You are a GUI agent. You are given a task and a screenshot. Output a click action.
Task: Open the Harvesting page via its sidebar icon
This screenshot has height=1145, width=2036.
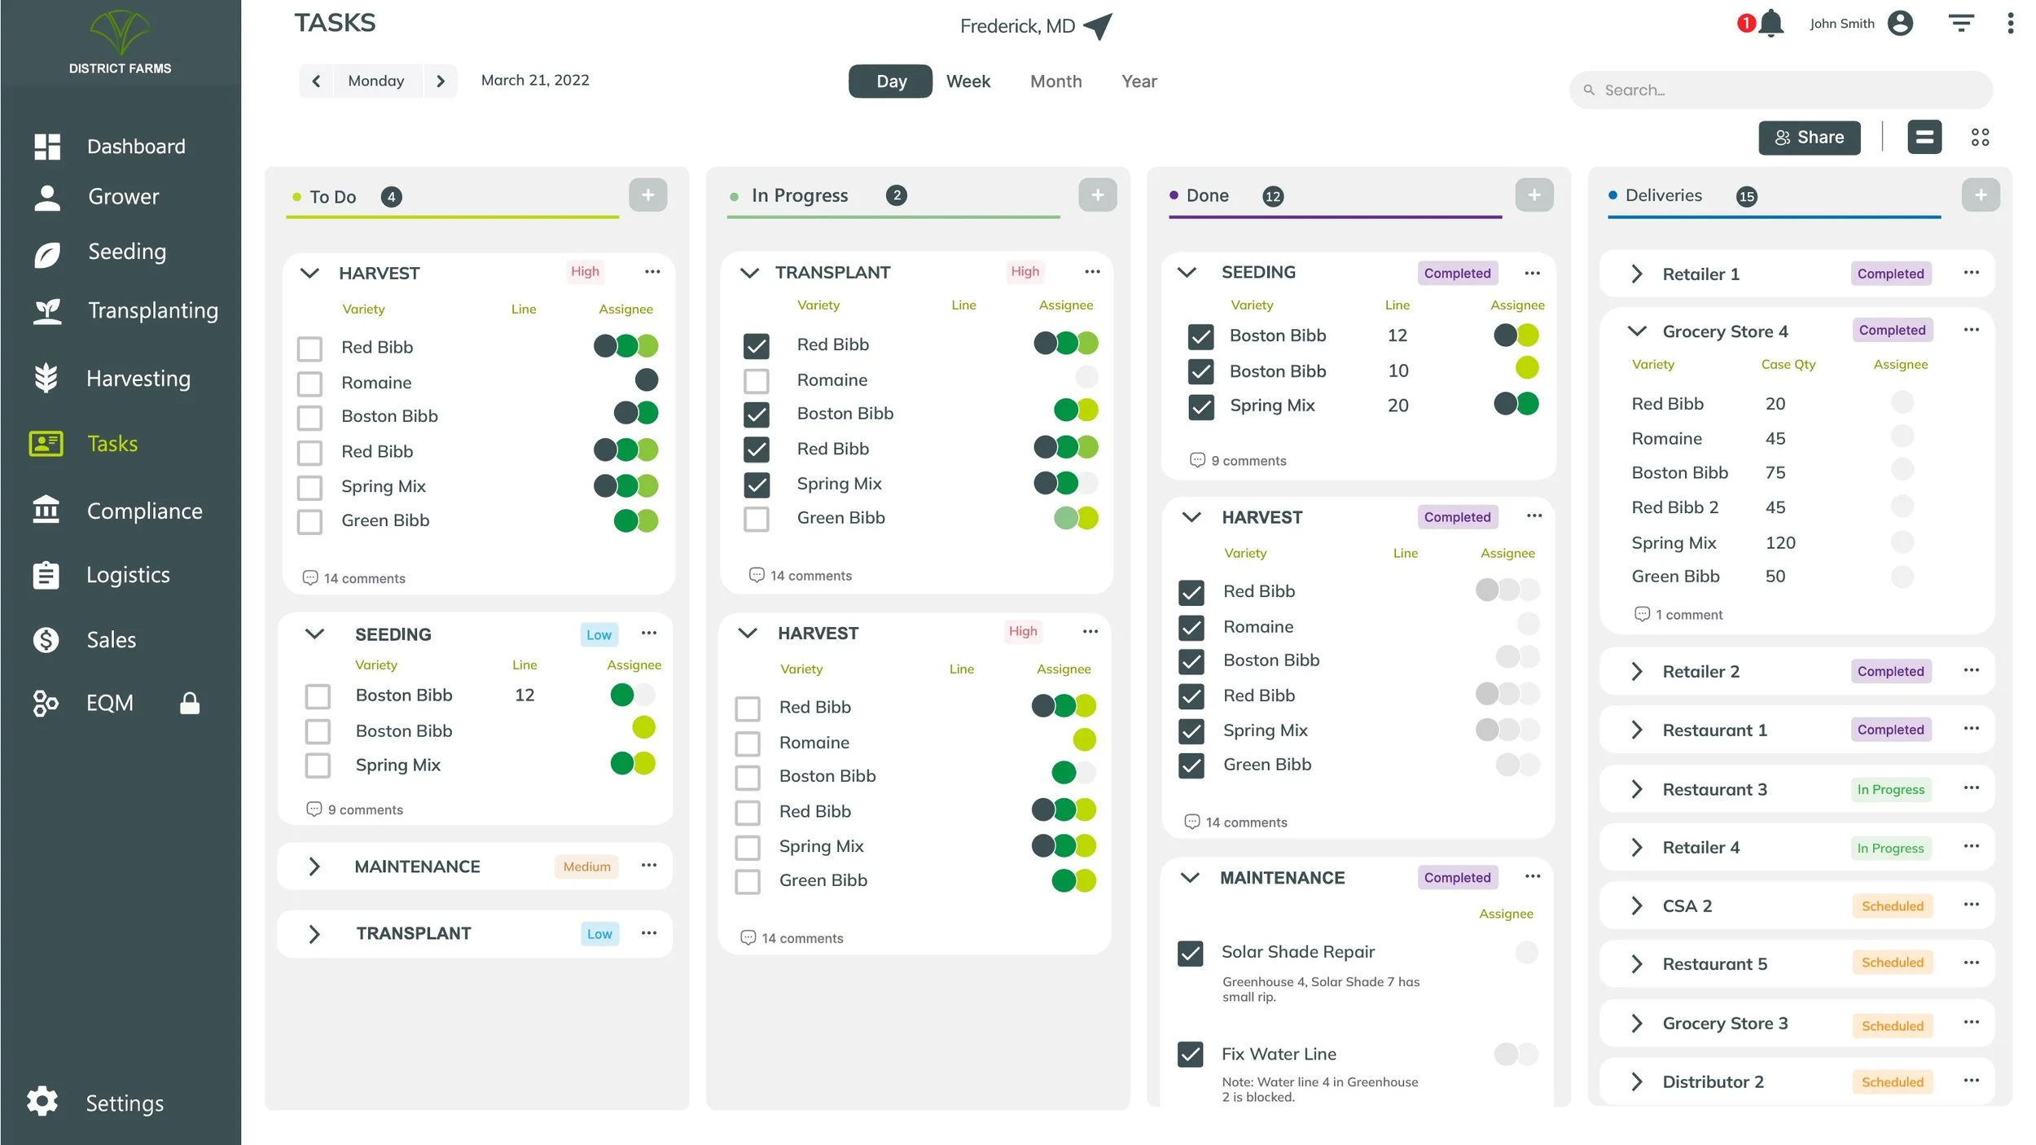46,378
